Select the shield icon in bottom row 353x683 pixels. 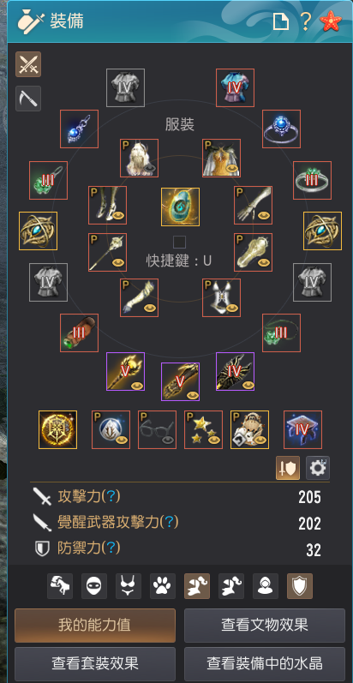(x=300, y=586)
